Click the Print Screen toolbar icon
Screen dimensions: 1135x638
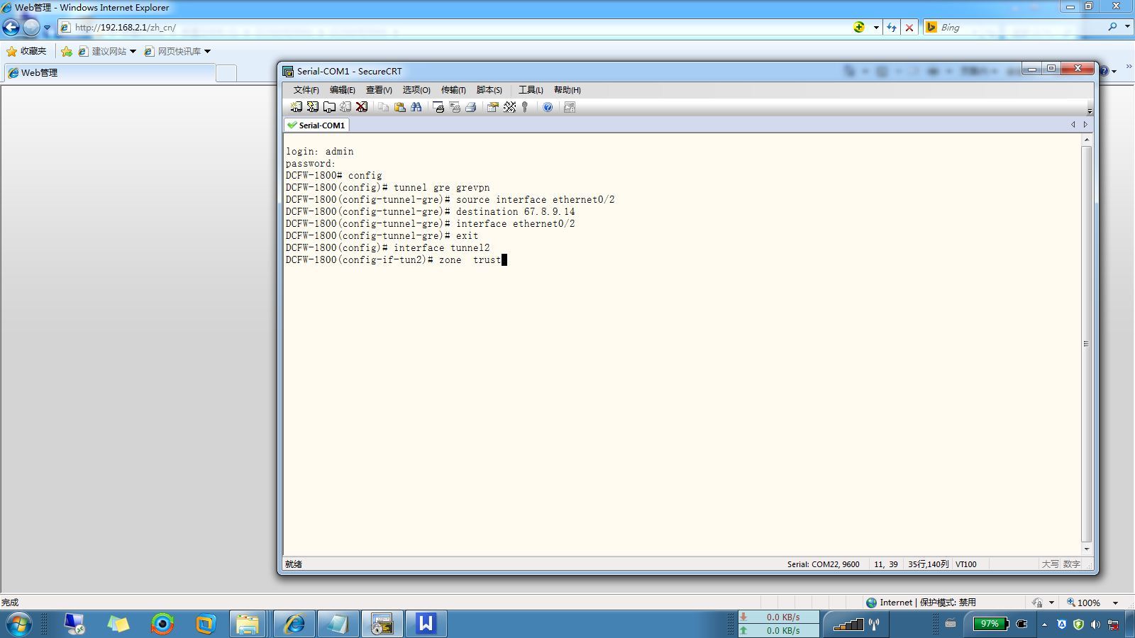click(x=438, y=107)
